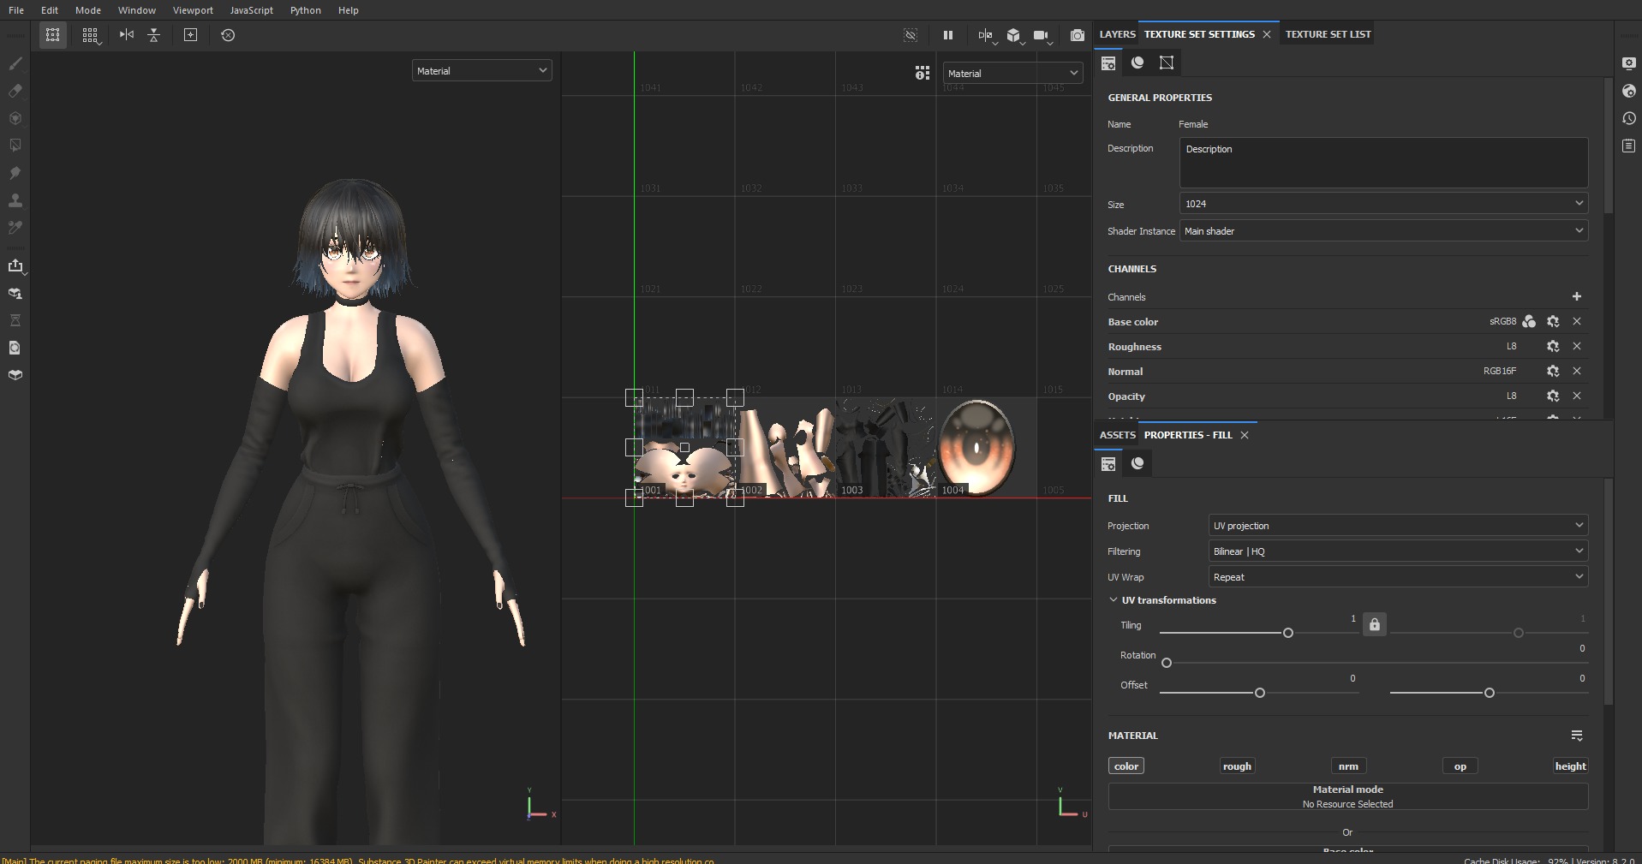
Task: Toggle the hide-selection dashed eye icon
Action: (911, 35)
